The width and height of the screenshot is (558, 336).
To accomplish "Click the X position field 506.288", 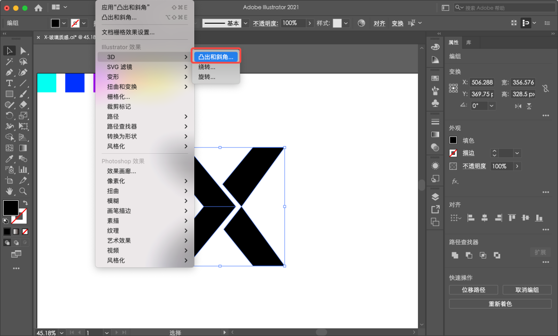I will [x=482, y=82].
